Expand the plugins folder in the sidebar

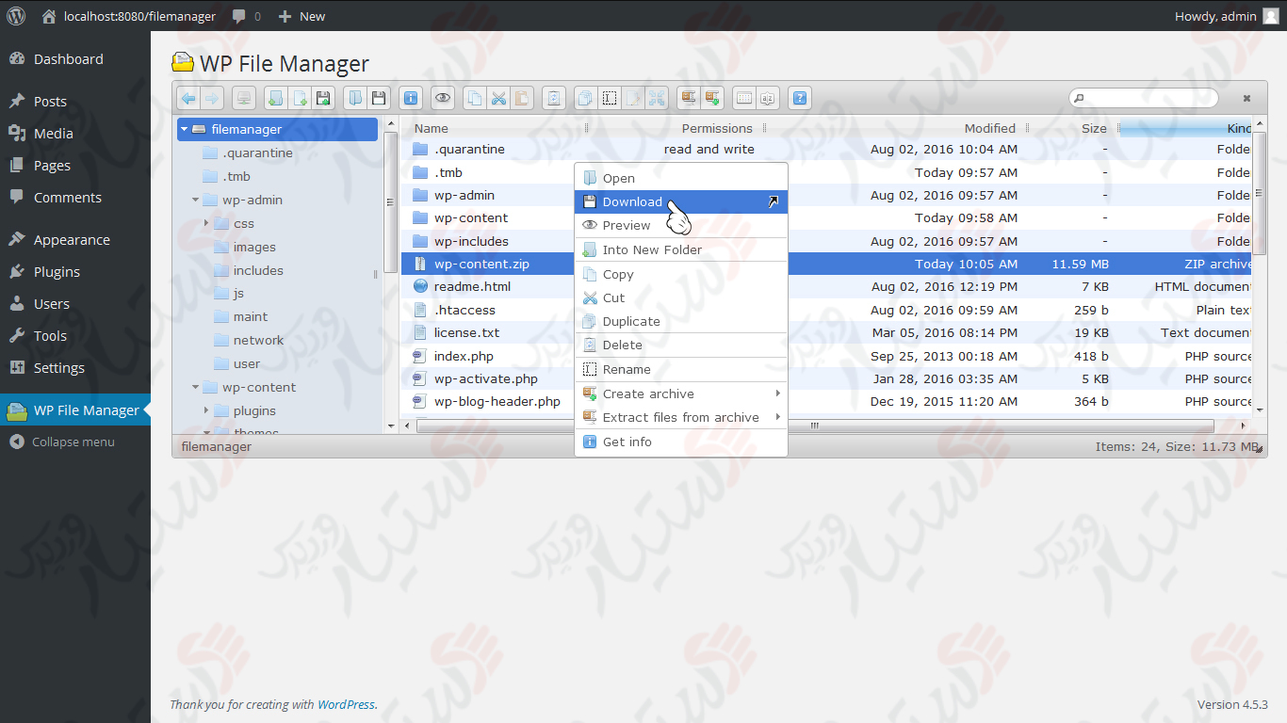[x=206, y=410]
